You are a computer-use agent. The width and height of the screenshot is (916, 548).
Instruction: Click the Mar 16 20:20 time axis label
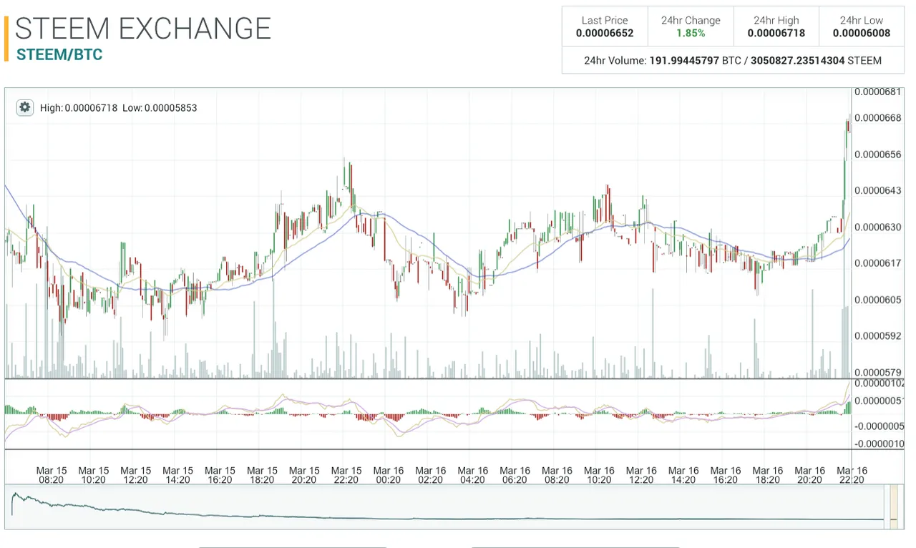809,476
